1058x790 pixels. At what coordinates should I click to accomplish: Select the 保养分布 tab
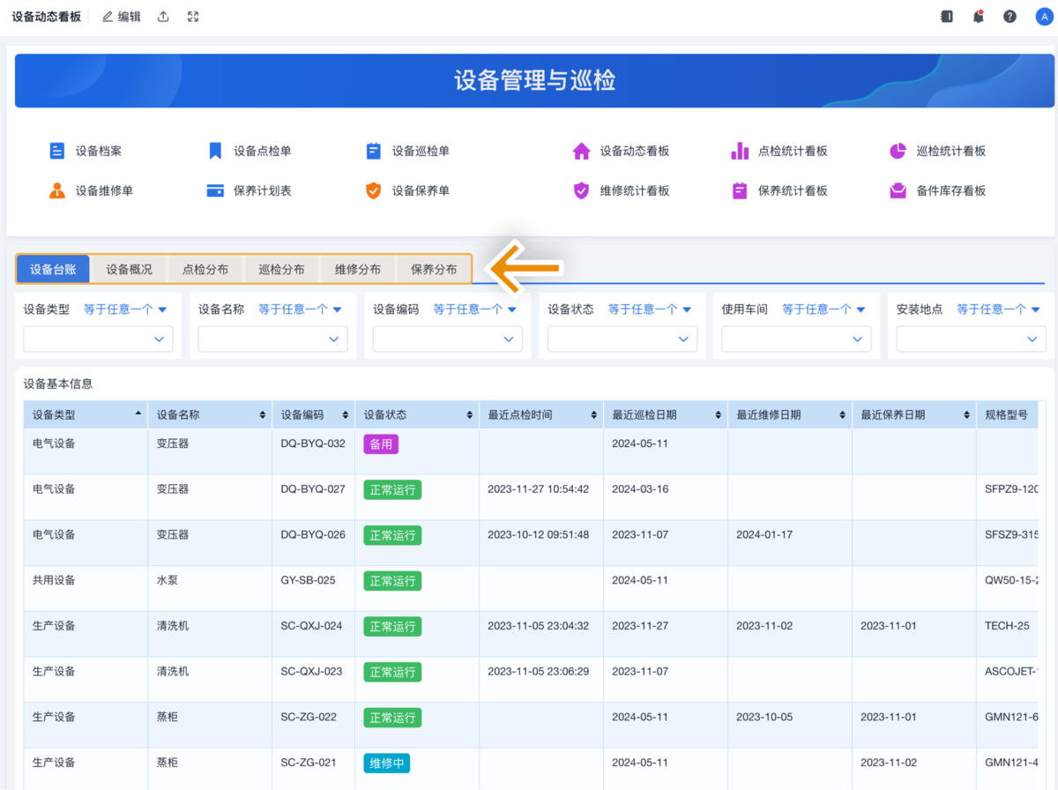tap(433, 269)
